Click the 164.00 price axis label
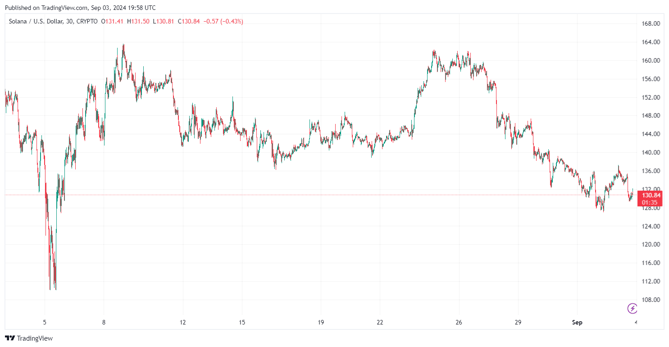The image size is (669, 347). pos(651,42)
